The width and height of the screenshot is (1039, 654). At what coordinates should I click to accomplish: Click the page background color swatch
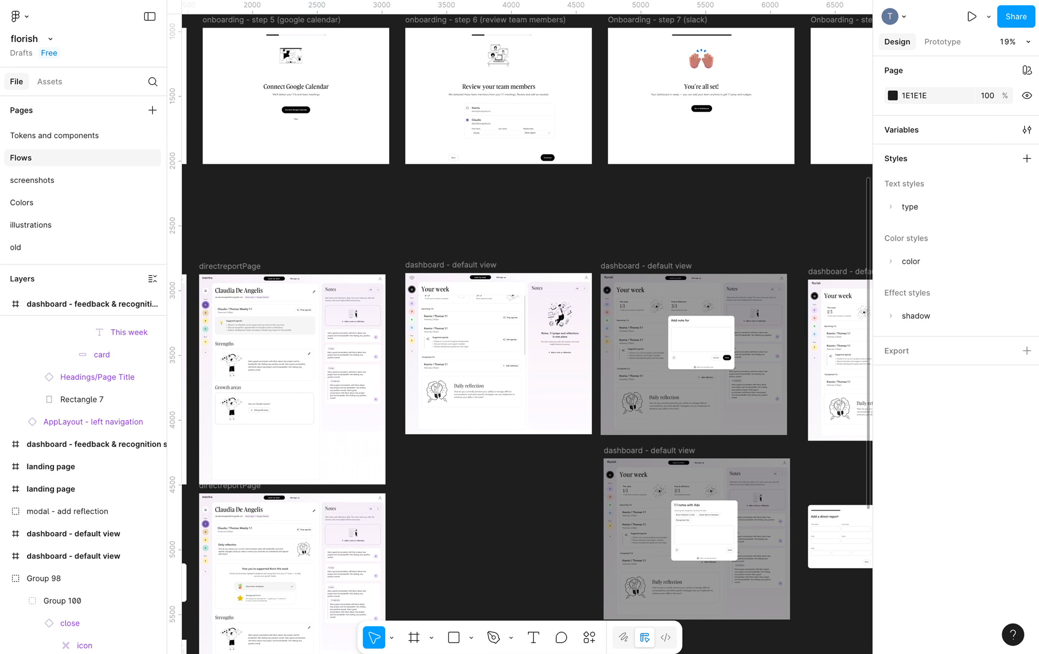pyautogui.click(x=892, y=96)
